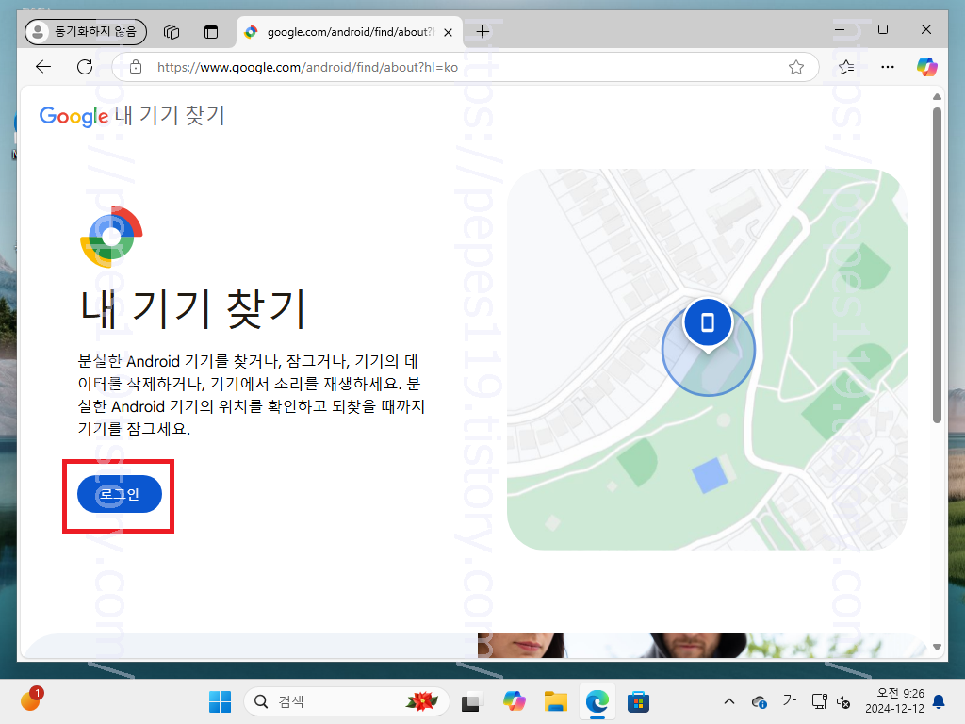Screen dimensions: 965x724
Task: Maximize the Edge browser window
Action: [x=882, y=29]
